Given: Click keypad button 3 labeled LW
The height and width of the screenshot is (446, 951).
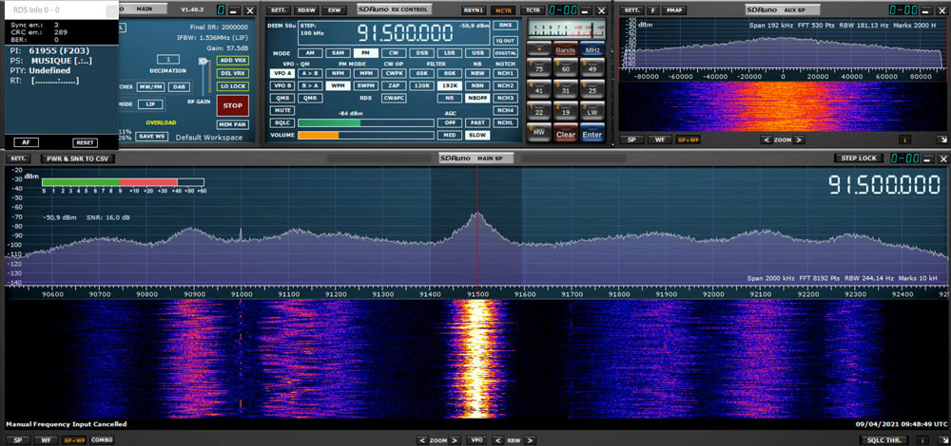Looking at the screenshot, I should coord(592,110).
